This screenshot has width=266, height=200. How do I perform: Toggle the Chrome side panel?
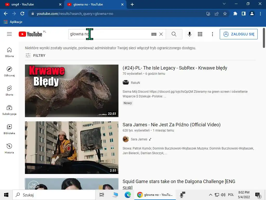(244, 14)
